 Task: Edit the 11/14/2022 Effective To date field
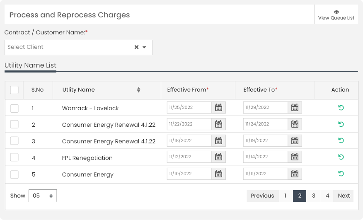(x=265, y=157)
